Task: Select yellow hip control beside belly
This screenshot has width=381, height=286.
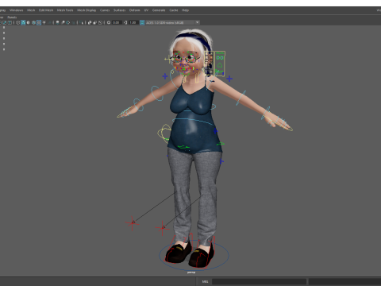Action: point(164,133)
